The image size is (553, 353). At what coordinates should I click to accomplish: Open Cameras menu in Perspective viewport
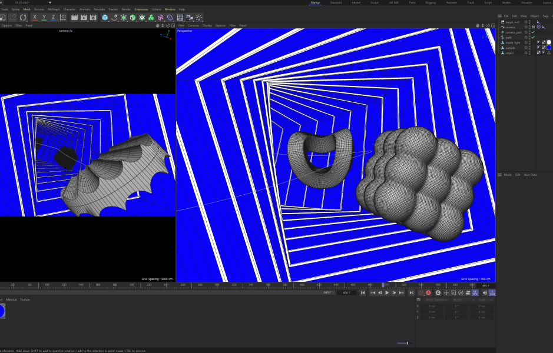click(x=193, y=25)
